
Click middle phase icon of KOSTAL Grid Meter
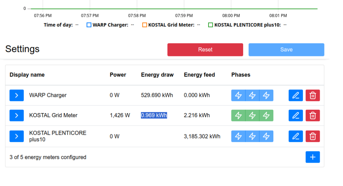(252, 116)
